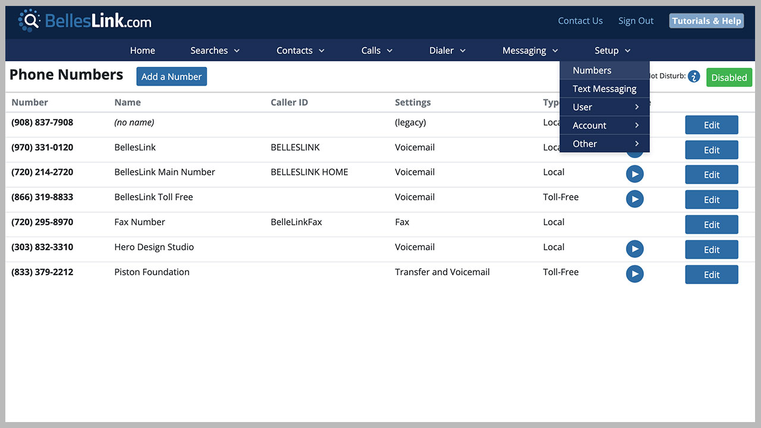This screenshot has height=428, width=761.
Task: Expand the Calls menu
Action: [377, 51]
